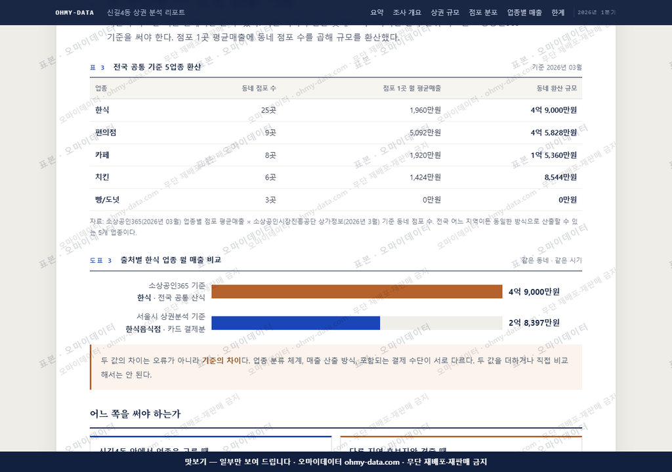Click the 같은 동네 · 같은 시기 note
This screenshot has width=672, height=472.
551,260
